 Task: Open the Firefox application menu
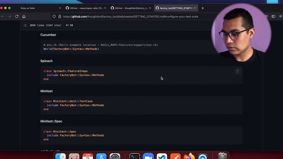pyautogui.click(x=281, y=16)
